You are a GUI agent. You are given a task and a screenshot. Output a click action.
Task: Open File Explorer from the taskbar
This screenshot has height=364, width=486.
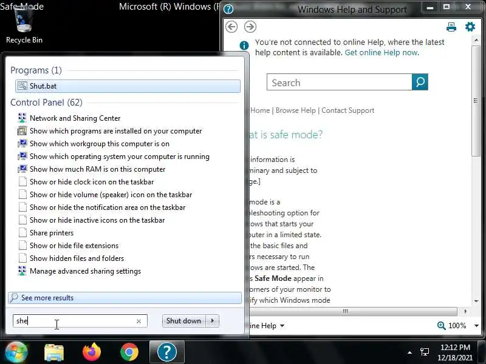coord(54,352)
